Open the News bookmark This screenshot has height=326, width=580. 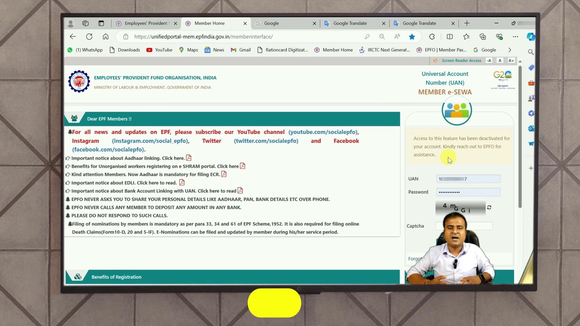point(214,50)
